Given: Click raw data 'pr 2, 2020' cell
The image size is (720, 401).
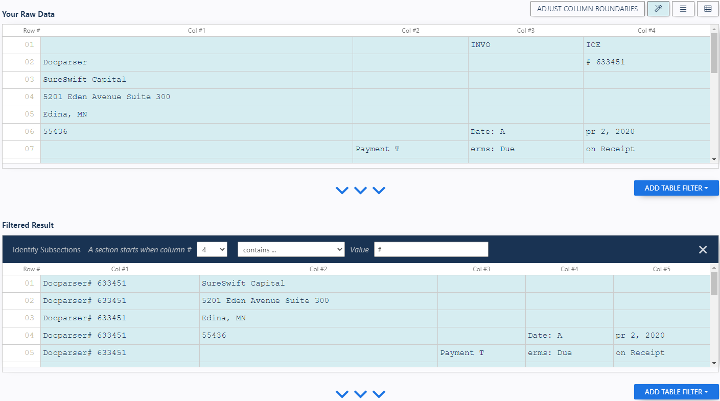Looking at the screenshot, I should (x=646, y=132).
